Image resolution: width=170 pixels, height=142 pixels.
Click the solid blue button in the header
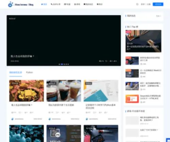[158, 4]
